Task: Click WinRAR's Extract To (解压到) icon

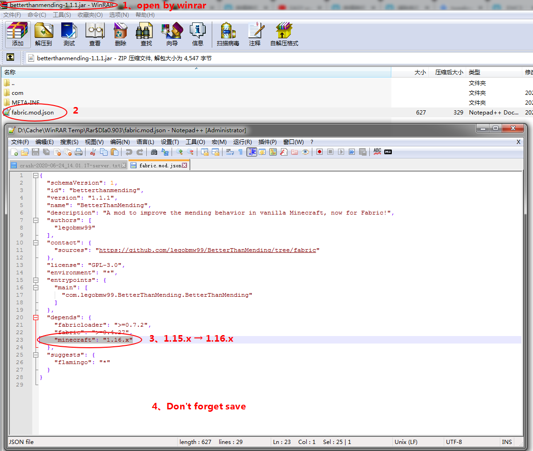Action: click(x=43, y=34)
